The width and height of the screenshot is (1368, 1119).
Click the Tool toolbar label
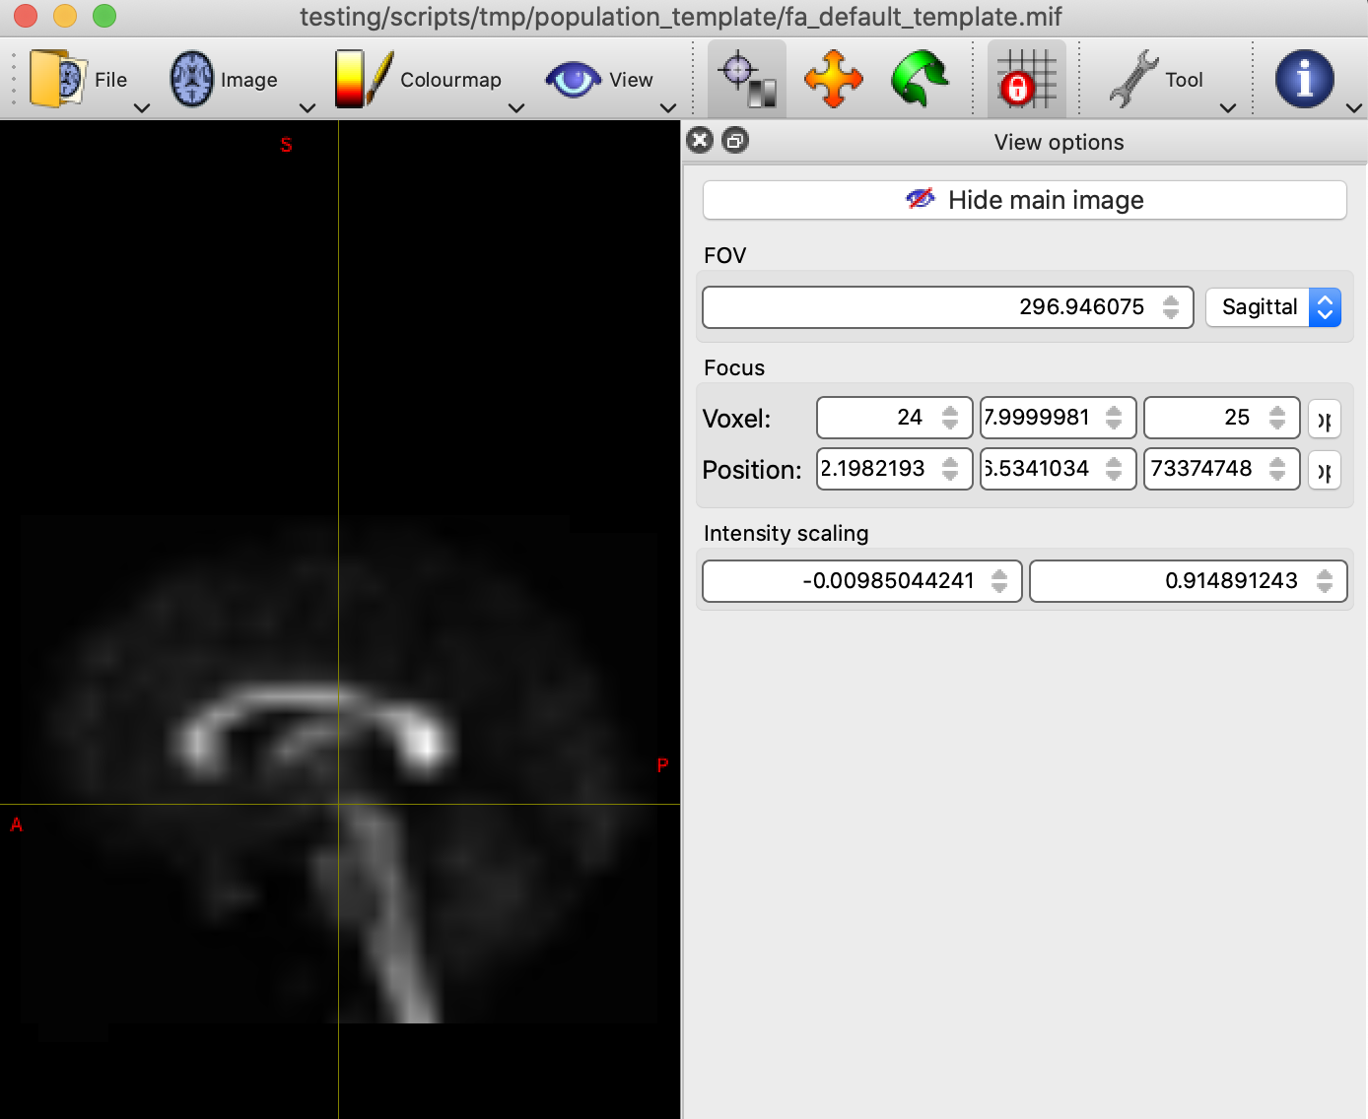(1185, 80)
